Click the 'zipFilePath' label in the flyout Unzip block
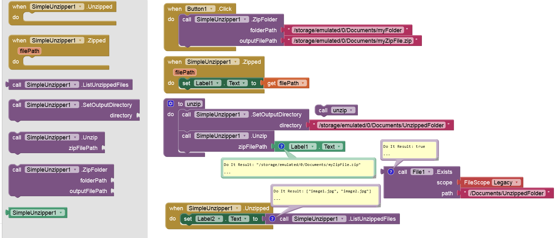This screenshot has width=559, height=238. [83, 148]
